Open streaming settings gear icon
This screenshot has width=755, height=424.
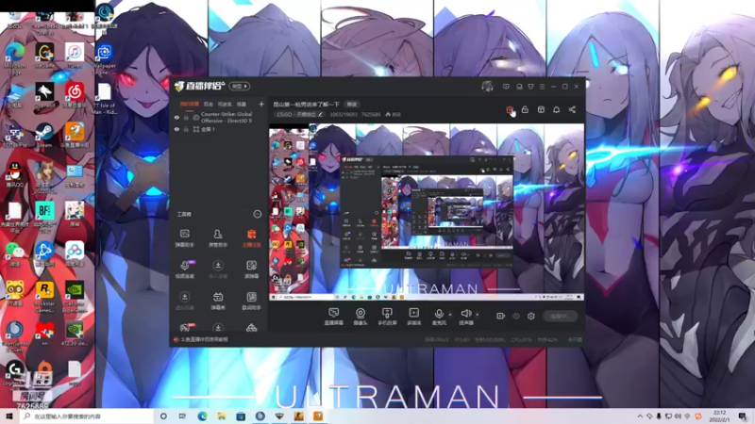click(531, 316)
